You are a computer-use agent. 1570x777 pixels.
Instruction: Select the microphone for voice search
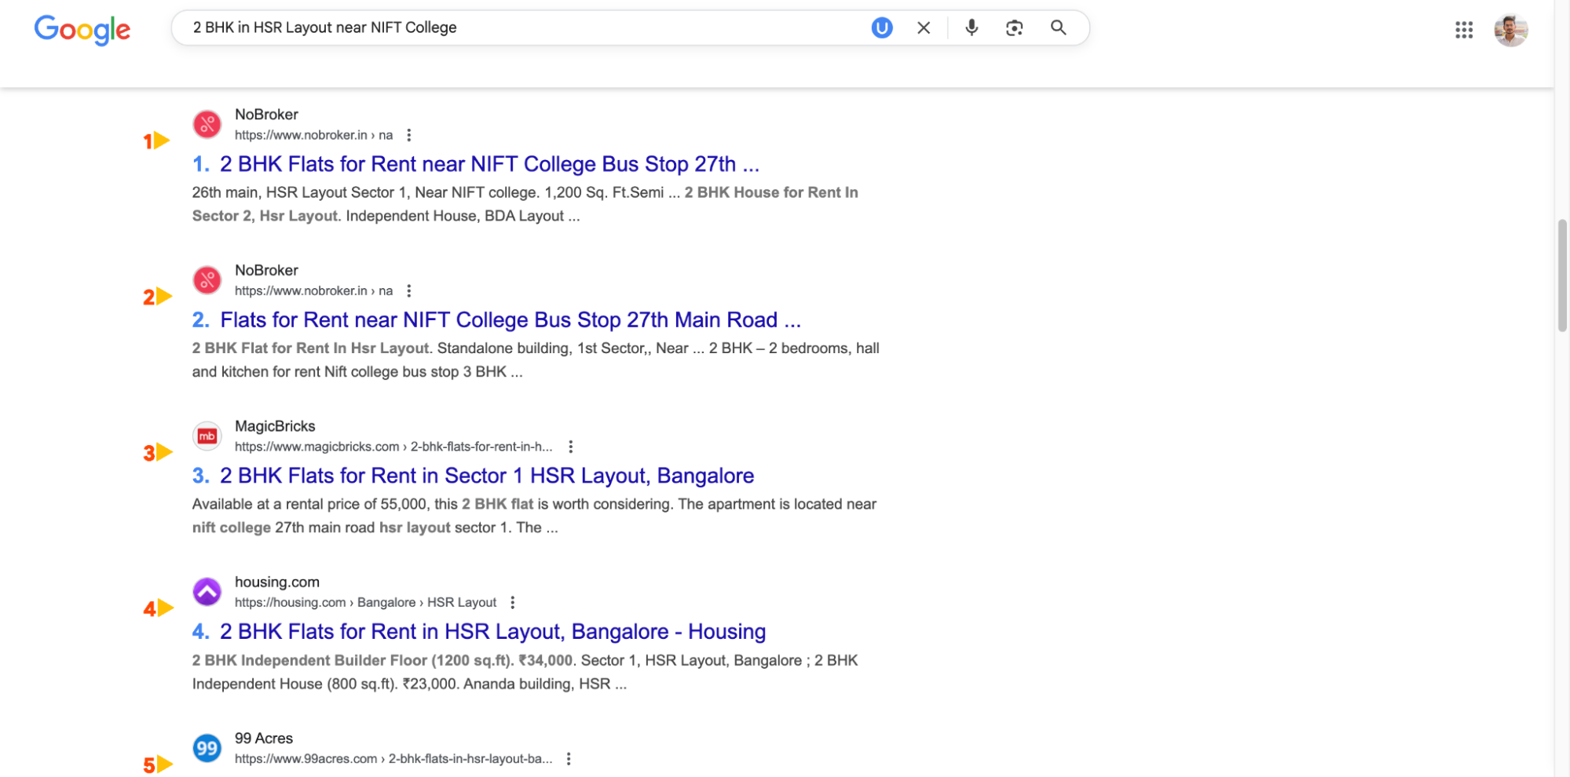972,27
